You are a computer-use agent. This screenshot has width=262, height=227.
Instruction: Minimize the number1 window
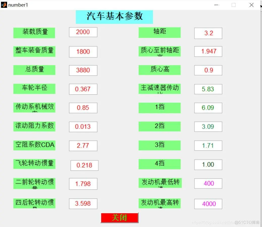tap(216, 5)
